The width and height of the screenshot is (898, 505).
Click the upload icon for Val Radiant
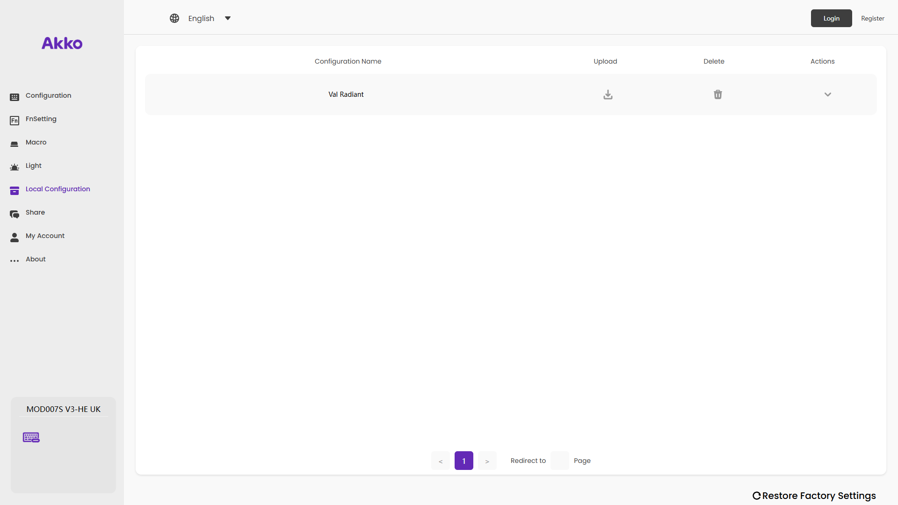click(x=608, y=94)
